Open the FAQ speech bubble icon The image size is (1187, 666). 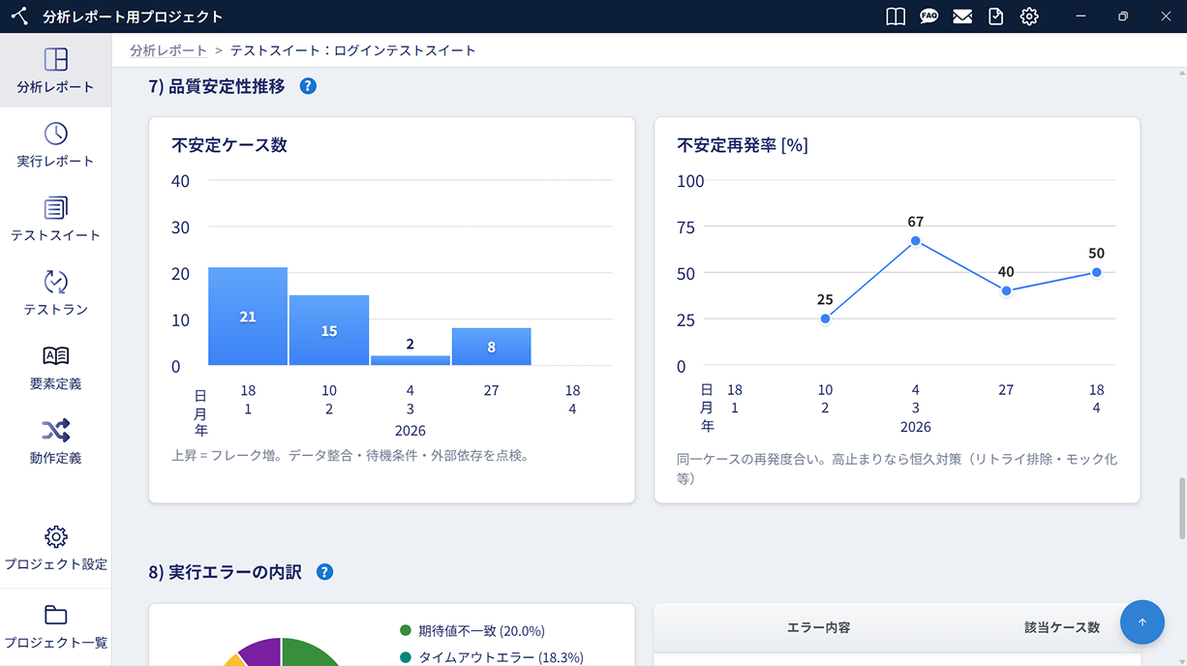tap(928, 16)
